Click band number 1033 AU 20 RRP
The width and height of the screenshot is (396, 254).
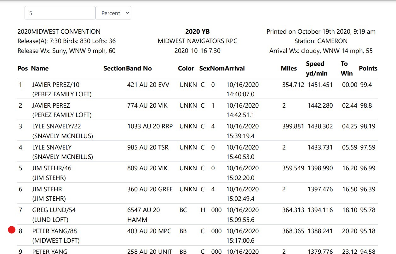[x=150, y=126]
